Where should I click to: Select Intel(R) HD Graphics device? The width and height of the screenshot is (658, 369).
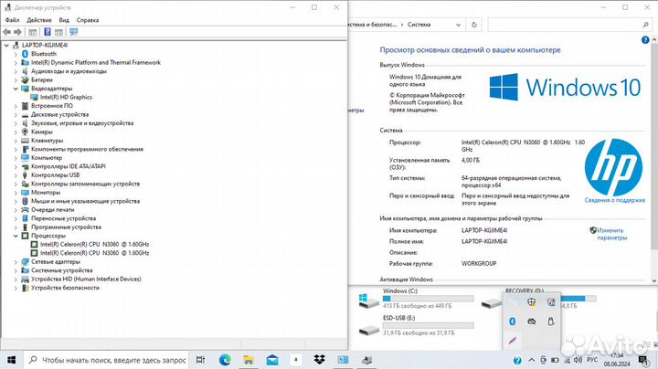point(66,98)
